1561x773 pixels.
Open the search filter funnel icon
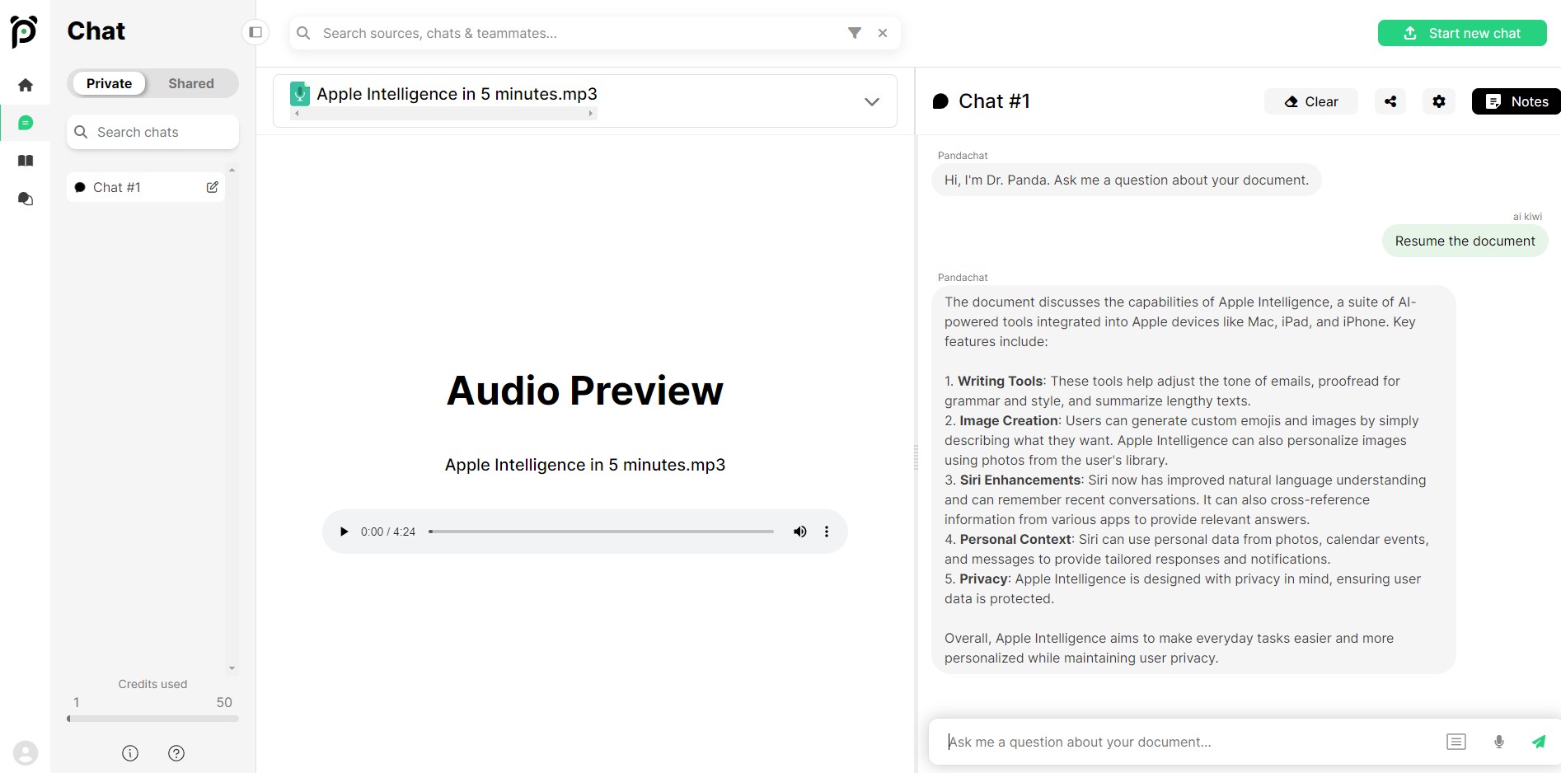[855, 33]
